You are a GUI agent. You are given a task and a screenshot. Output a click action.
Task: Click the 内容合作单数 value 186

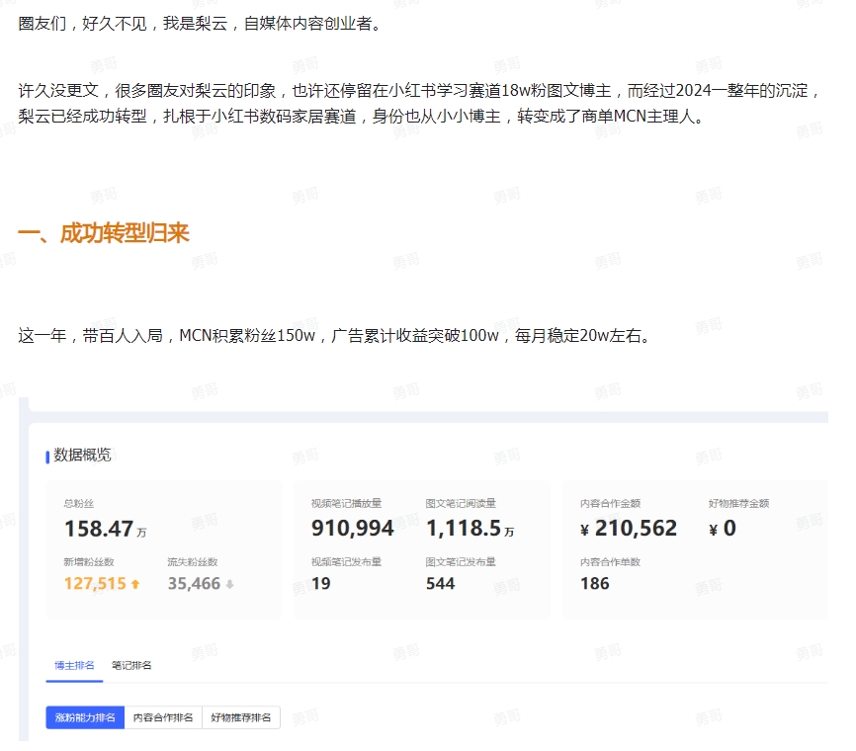coord(595,583)
